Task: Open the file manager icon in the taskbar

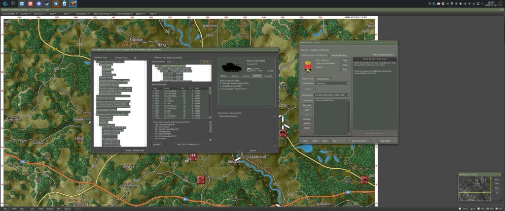Action: pyautogui.click(x=22, y=3)
